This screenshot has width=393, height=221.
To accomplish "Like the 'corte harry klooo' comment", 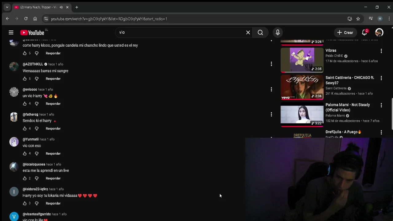I will (25, 53).
